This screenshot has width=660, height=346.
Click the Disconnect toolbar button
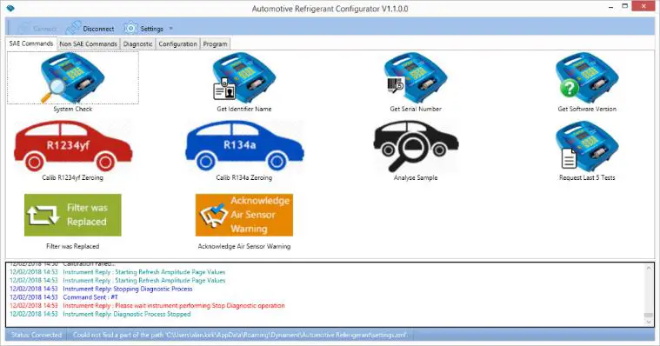click(90, 29)
